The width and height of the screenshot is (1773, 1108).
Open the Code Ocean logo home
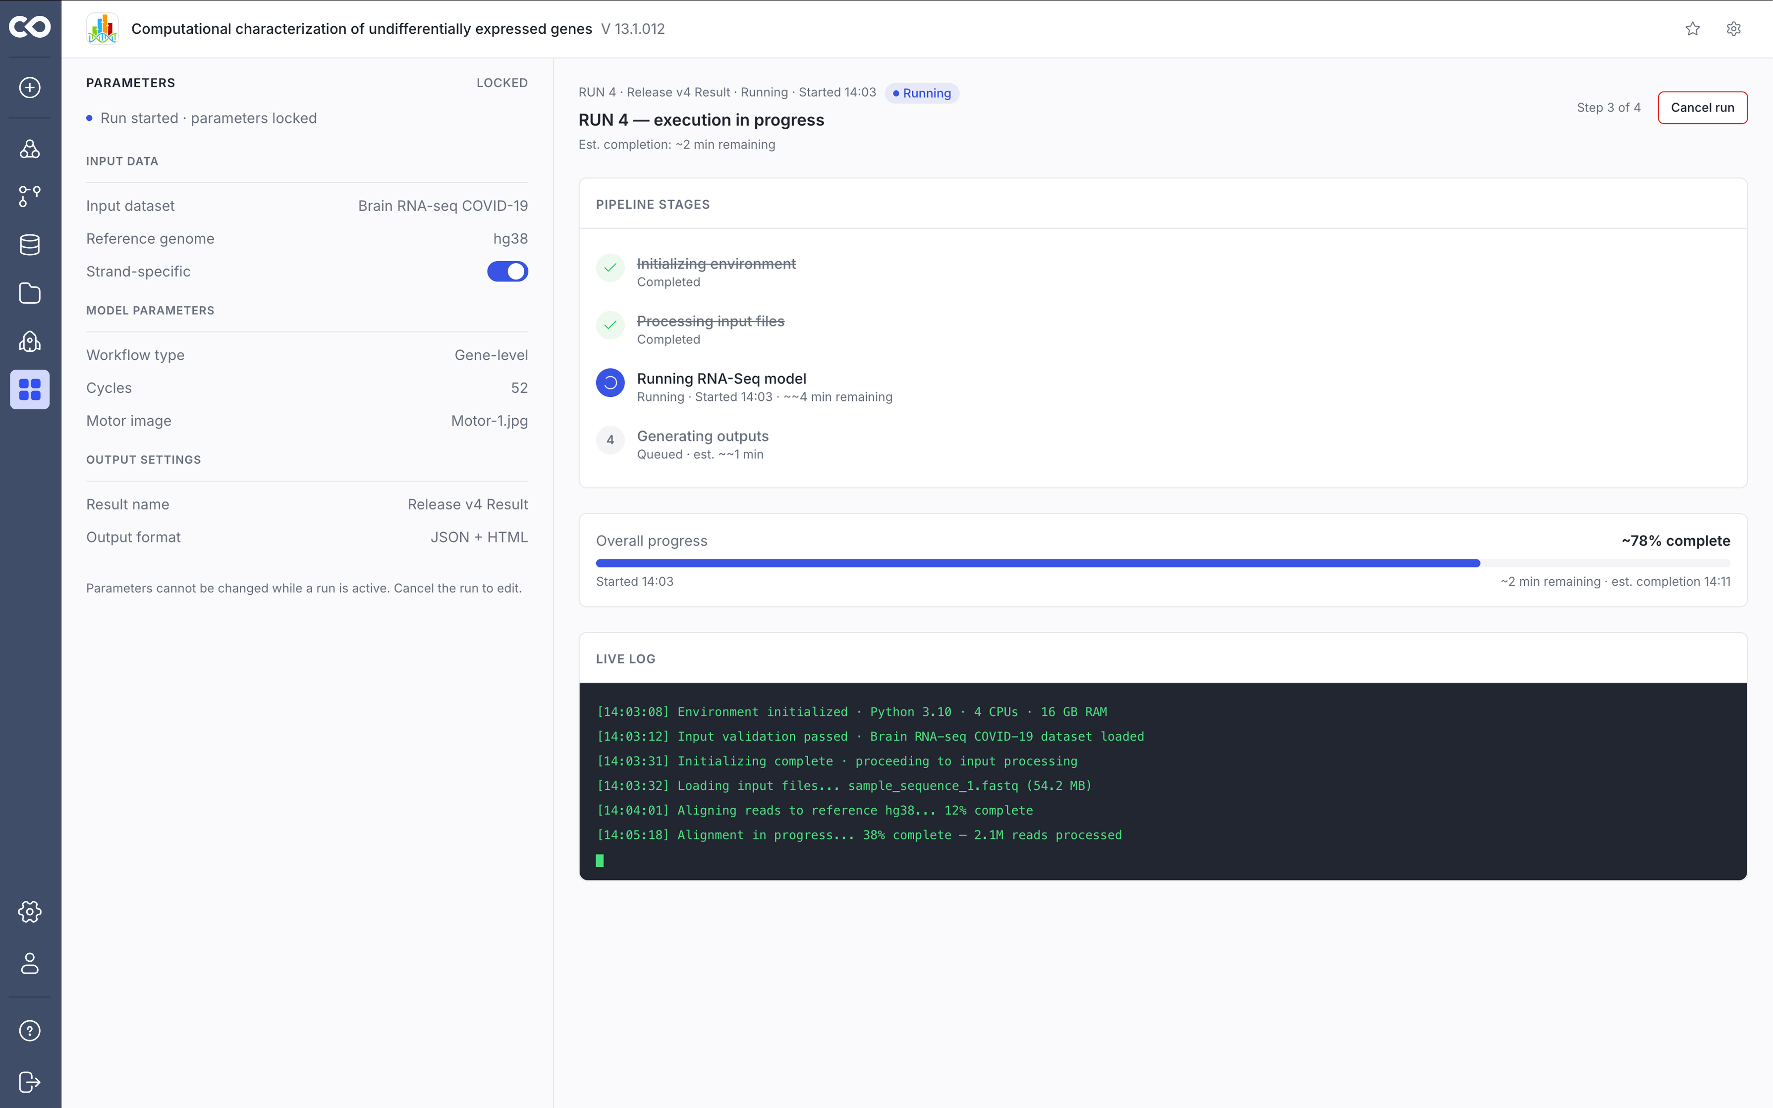tap(30, 28)
